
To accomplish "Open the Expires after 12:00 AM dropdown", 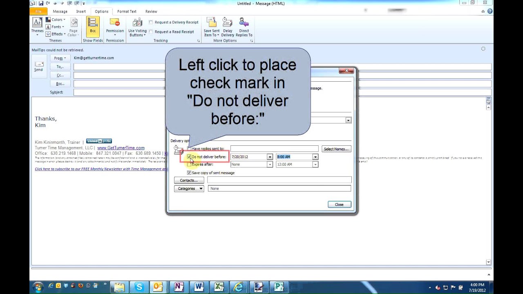I will coord(315,165).
